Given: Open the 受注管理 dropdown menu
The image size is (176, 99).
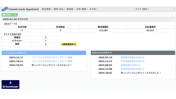Looking at the screenshot, I should pyautogui.click(x=47, y=9).
